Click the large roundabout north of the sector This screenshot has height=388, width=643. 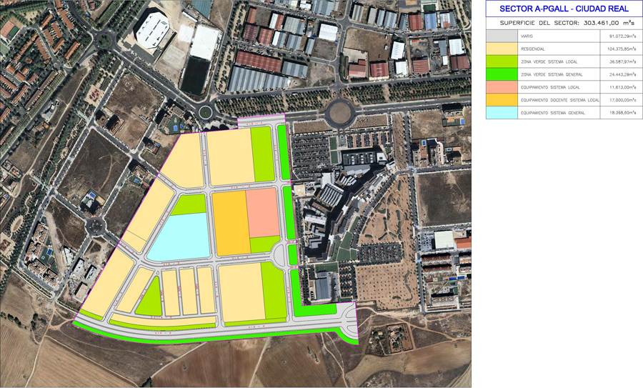click(x=339, y=112)
